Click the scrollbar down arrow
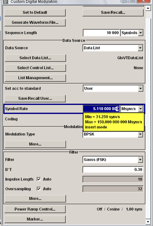Viewport: 153px width, 226px height. click(x=148, y=221)
